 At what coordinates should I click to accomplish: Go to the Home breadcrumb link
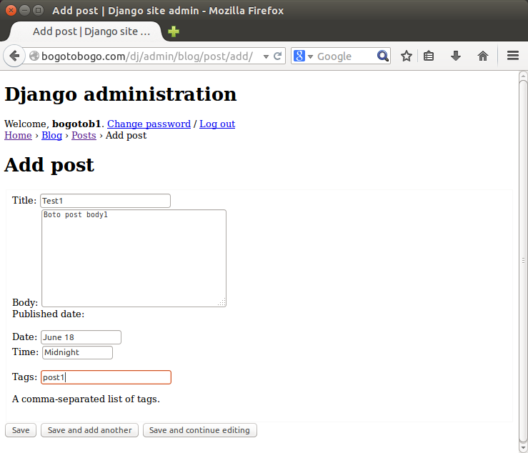pyautogui.click(x=18, y=135)
